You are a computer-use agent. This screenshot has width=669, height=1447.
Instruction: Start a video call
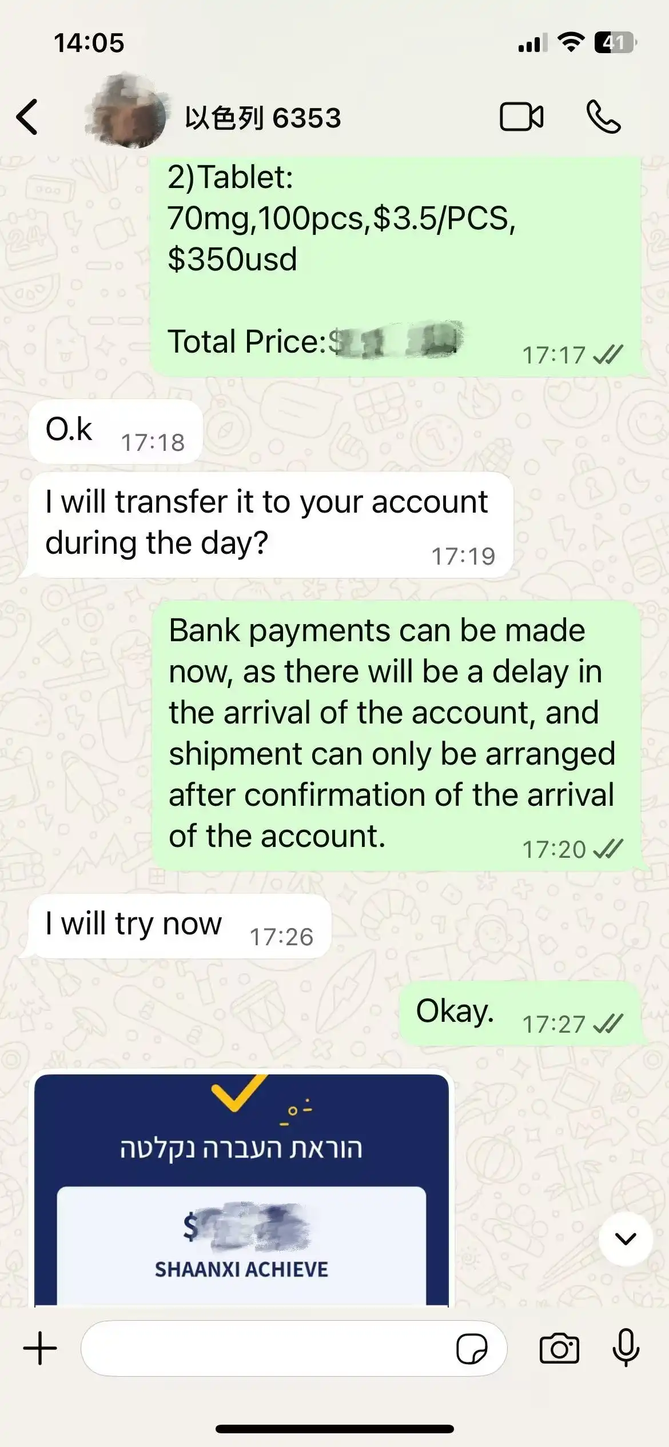[x=521, y=117]
